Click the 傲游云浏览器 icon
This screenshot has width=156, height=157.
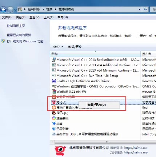pyautogui.click(x=54, y=97)
